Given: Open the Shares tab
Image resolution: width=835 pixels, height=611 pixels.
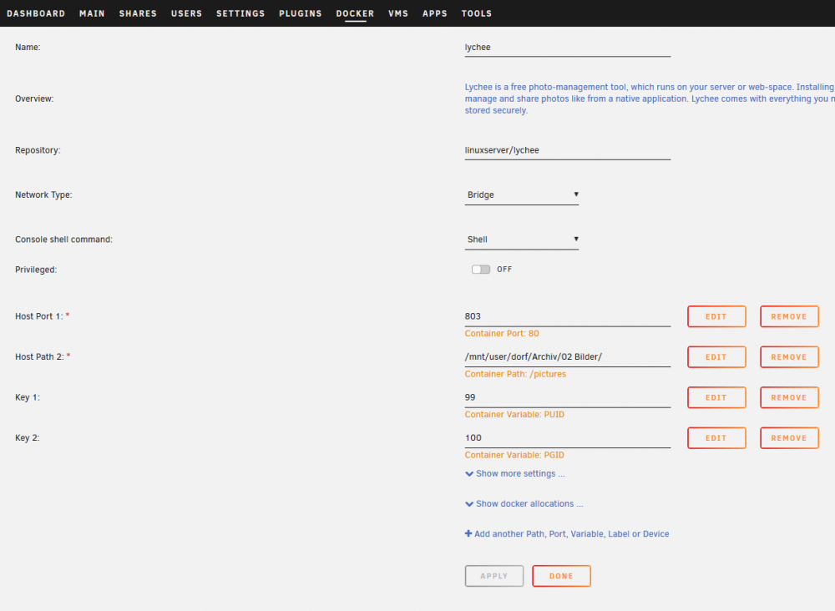Looking at the screenshot, I should pos(138,13).
